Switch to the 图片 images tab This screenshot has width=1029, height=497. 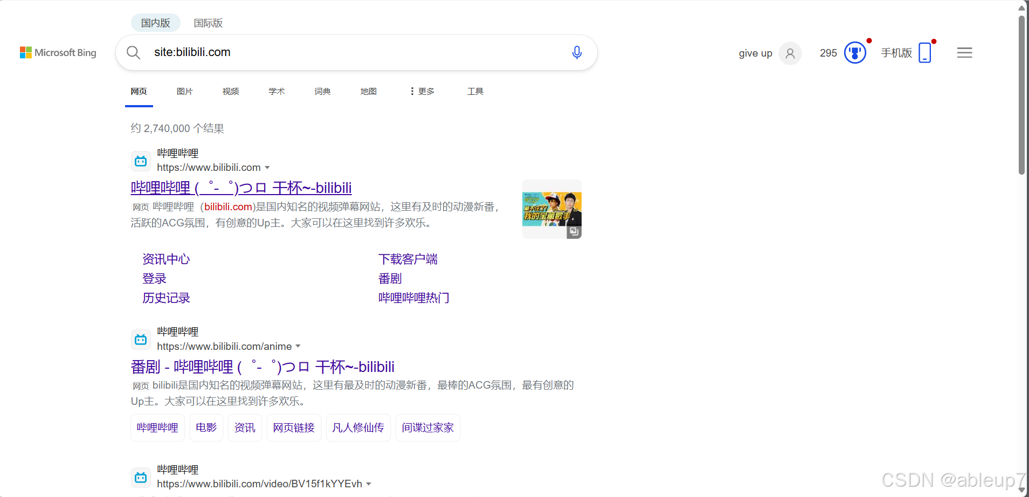[x=184, y=92]
